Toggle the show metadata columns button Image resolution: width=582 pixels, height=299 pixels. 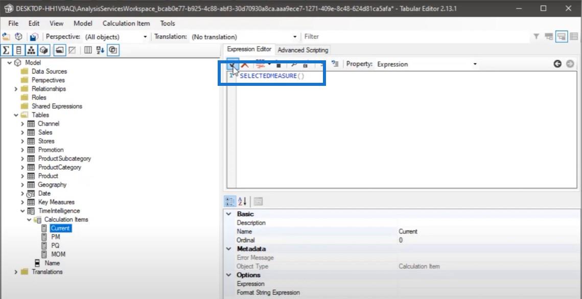click(88, 50)
